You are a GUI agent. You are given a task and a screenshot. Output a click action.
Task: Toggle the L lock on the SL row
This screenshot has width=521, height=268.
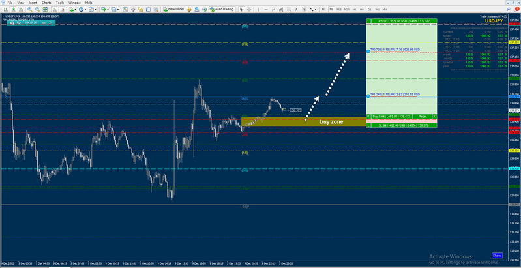368,125
